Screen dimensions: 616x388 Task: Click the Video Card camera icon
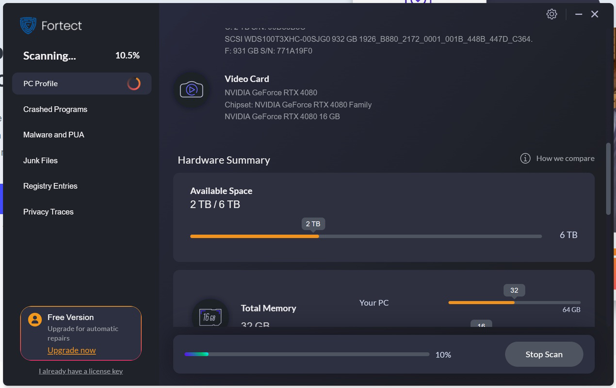192,90
